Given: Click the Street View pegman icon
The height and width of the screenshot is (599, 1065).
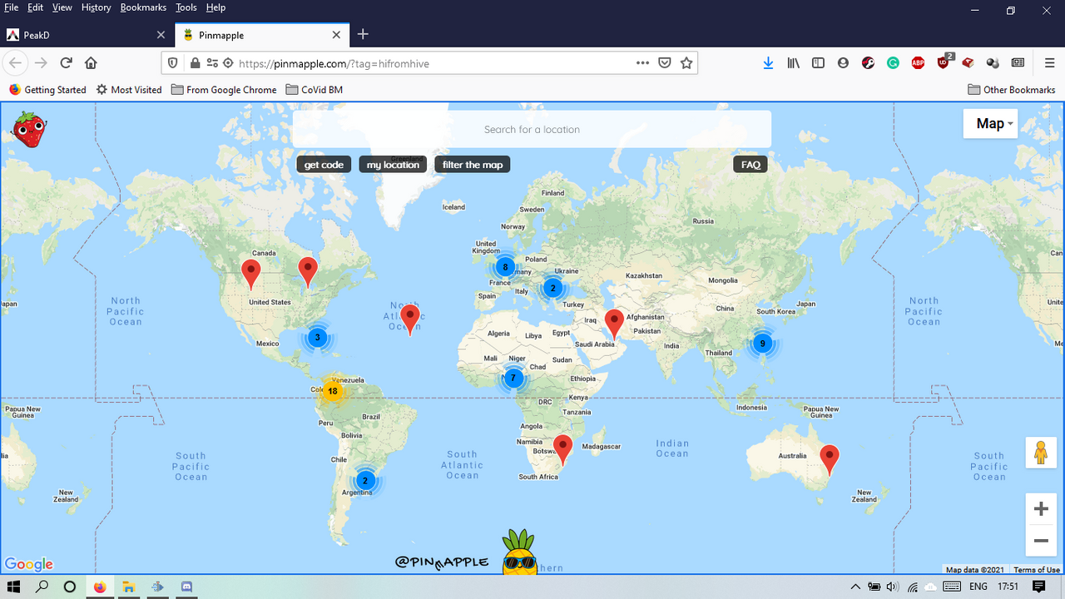Looking at the screenshot, I should (x=1041, y=453).
